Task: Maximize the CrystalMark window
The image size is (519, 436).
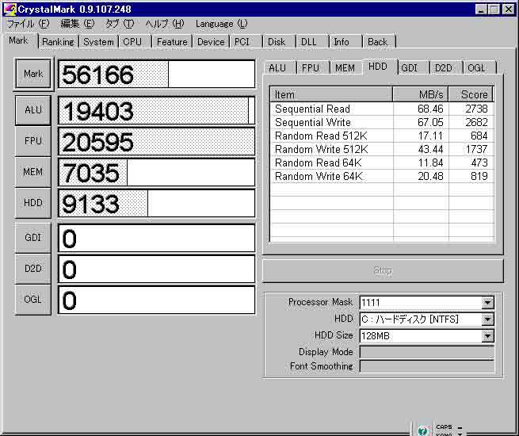Action: [494, 9]
